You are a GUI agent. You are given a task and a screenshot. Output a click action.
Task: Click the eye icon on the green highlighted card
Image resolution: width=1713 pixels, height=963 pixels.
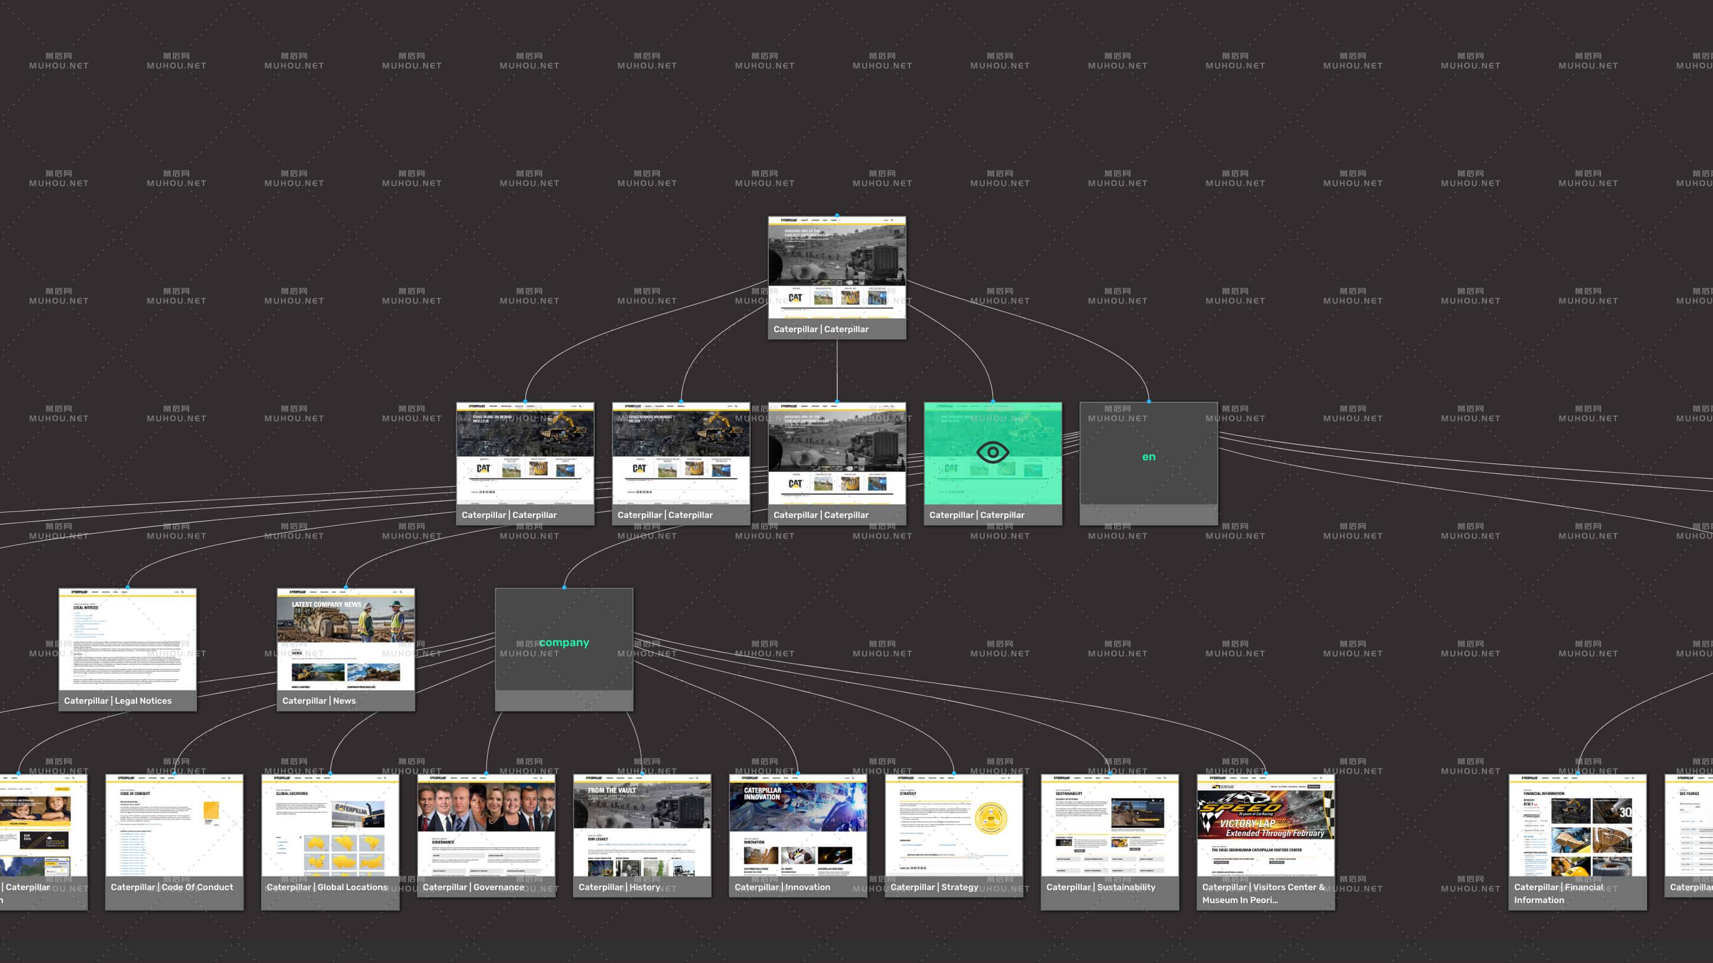point(992,453)
